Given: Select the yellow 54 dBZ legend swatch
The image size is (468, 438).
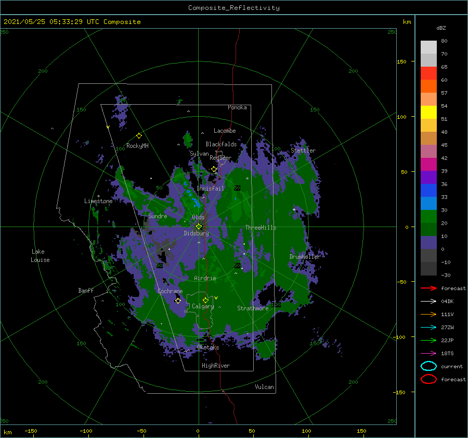Looking at the screenshot, I should point(428,112).
